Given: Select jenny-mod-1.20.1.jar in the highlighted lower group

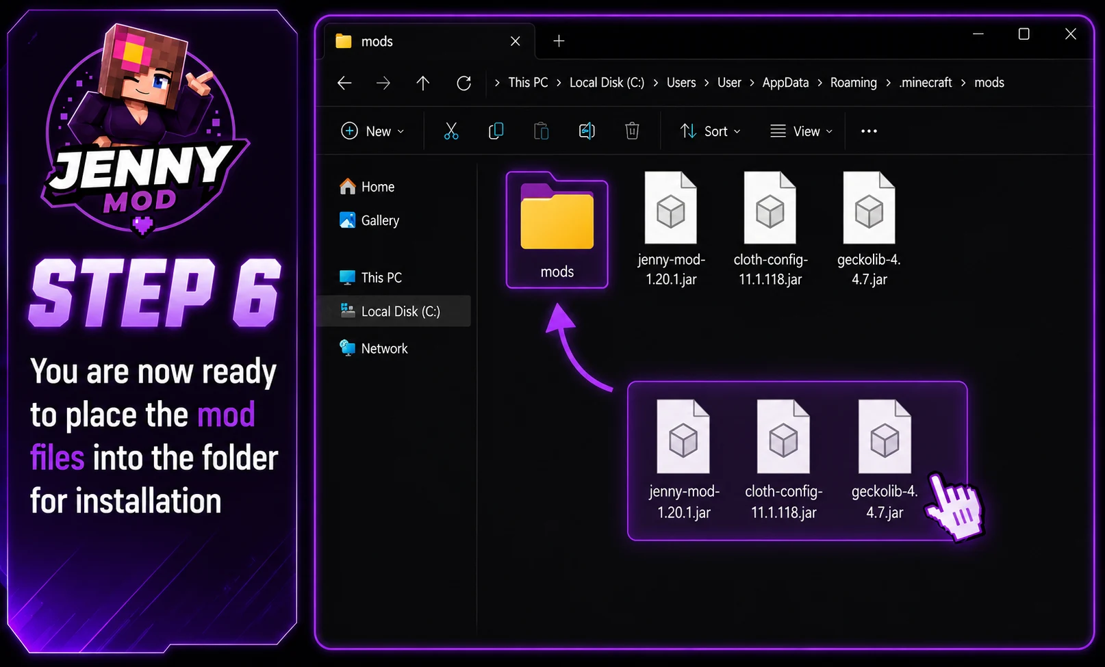Looking at the screenshot, I should [x=684, y=460].
